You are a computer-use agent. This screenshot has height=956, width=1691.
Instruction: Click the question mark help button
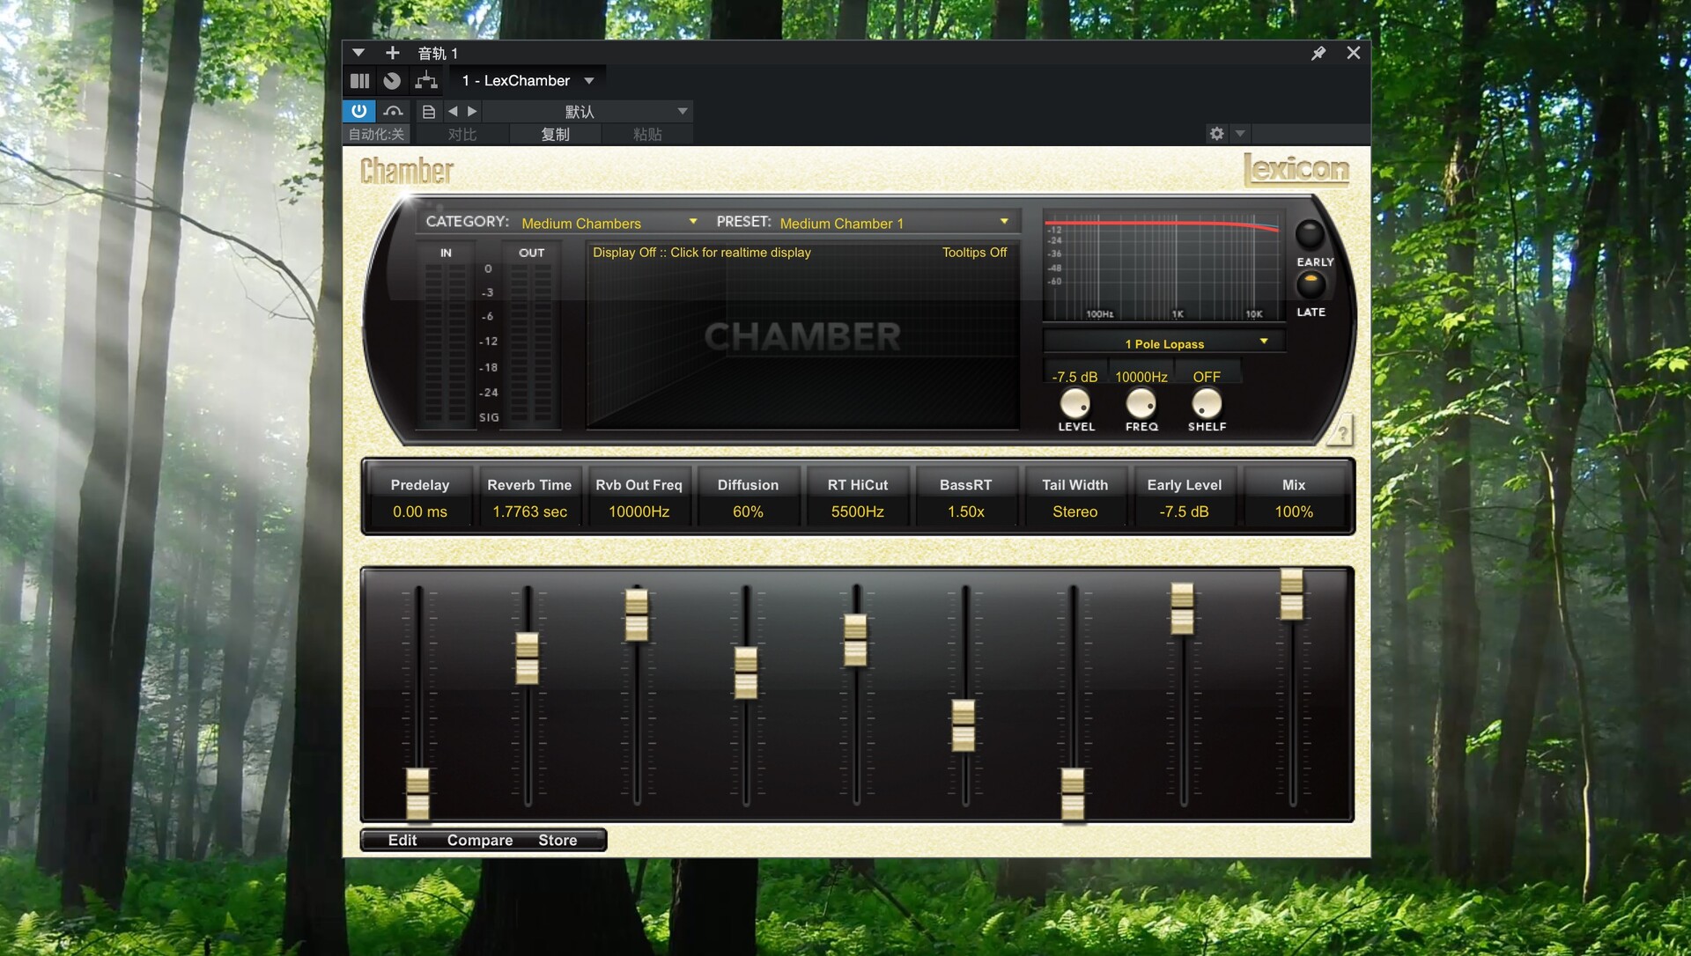pyautogui.click(x=1341, y=432)
